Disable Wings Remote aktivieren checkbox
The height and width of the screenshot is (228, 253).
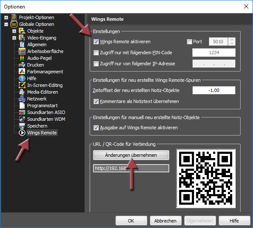(x=96, y=42)
